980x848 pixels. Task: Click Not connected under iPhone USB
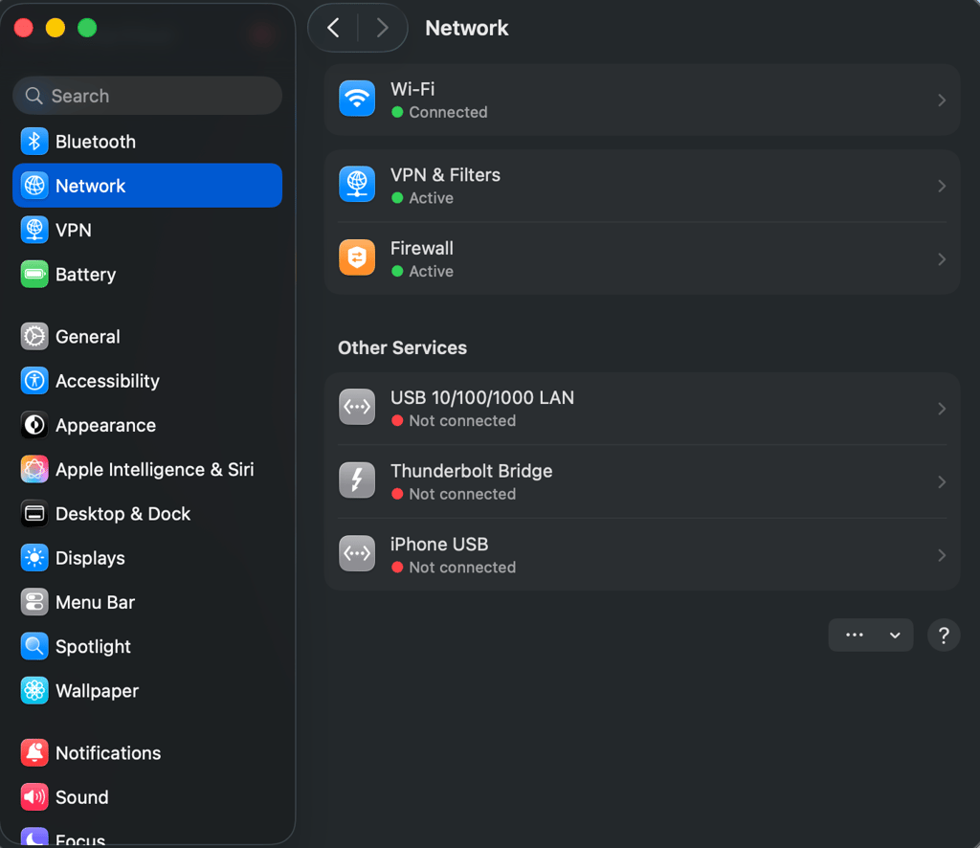click(462, 568)
